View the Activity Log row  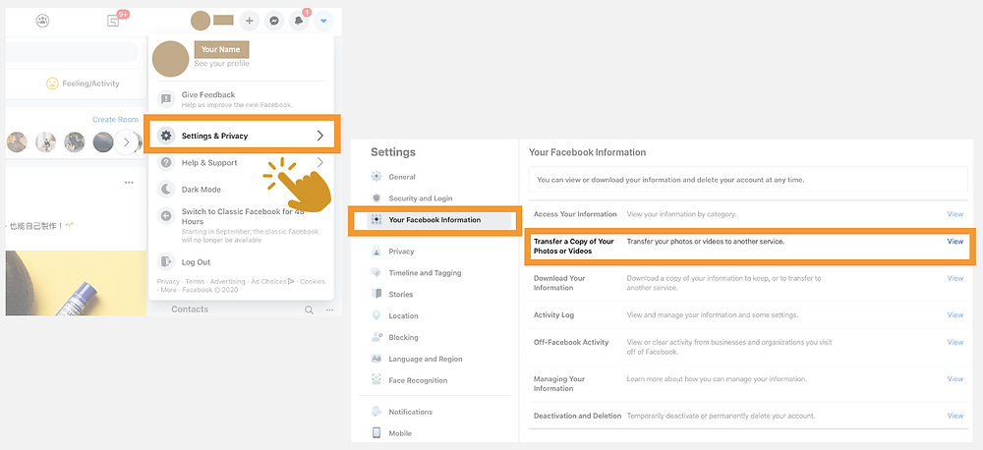coord(954,315)
